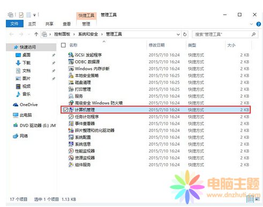Viewport: 263px width, 207px height.
Task: Open the iSCSI 发起程序 shortcut icon
Action: (71, 55)
